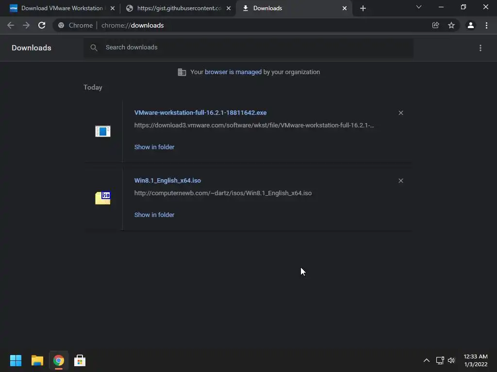Open a new browser tab
Viewport: 497px width, 372px height.
[363, 8]
